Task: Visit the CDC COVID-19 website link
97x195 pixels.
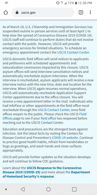Action: tap(65, 138)
